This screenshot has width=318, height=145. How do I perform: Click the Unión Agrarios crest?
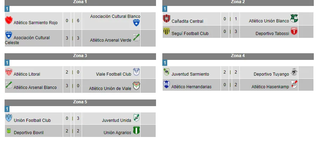tap(136, 131)
